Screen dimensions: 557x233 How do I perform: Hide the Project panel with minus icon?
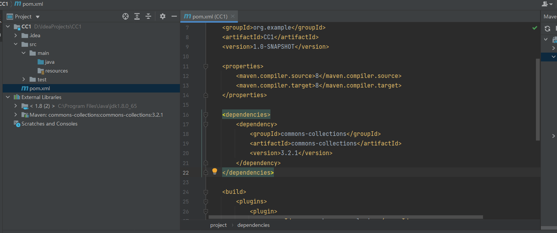[174, 17]
